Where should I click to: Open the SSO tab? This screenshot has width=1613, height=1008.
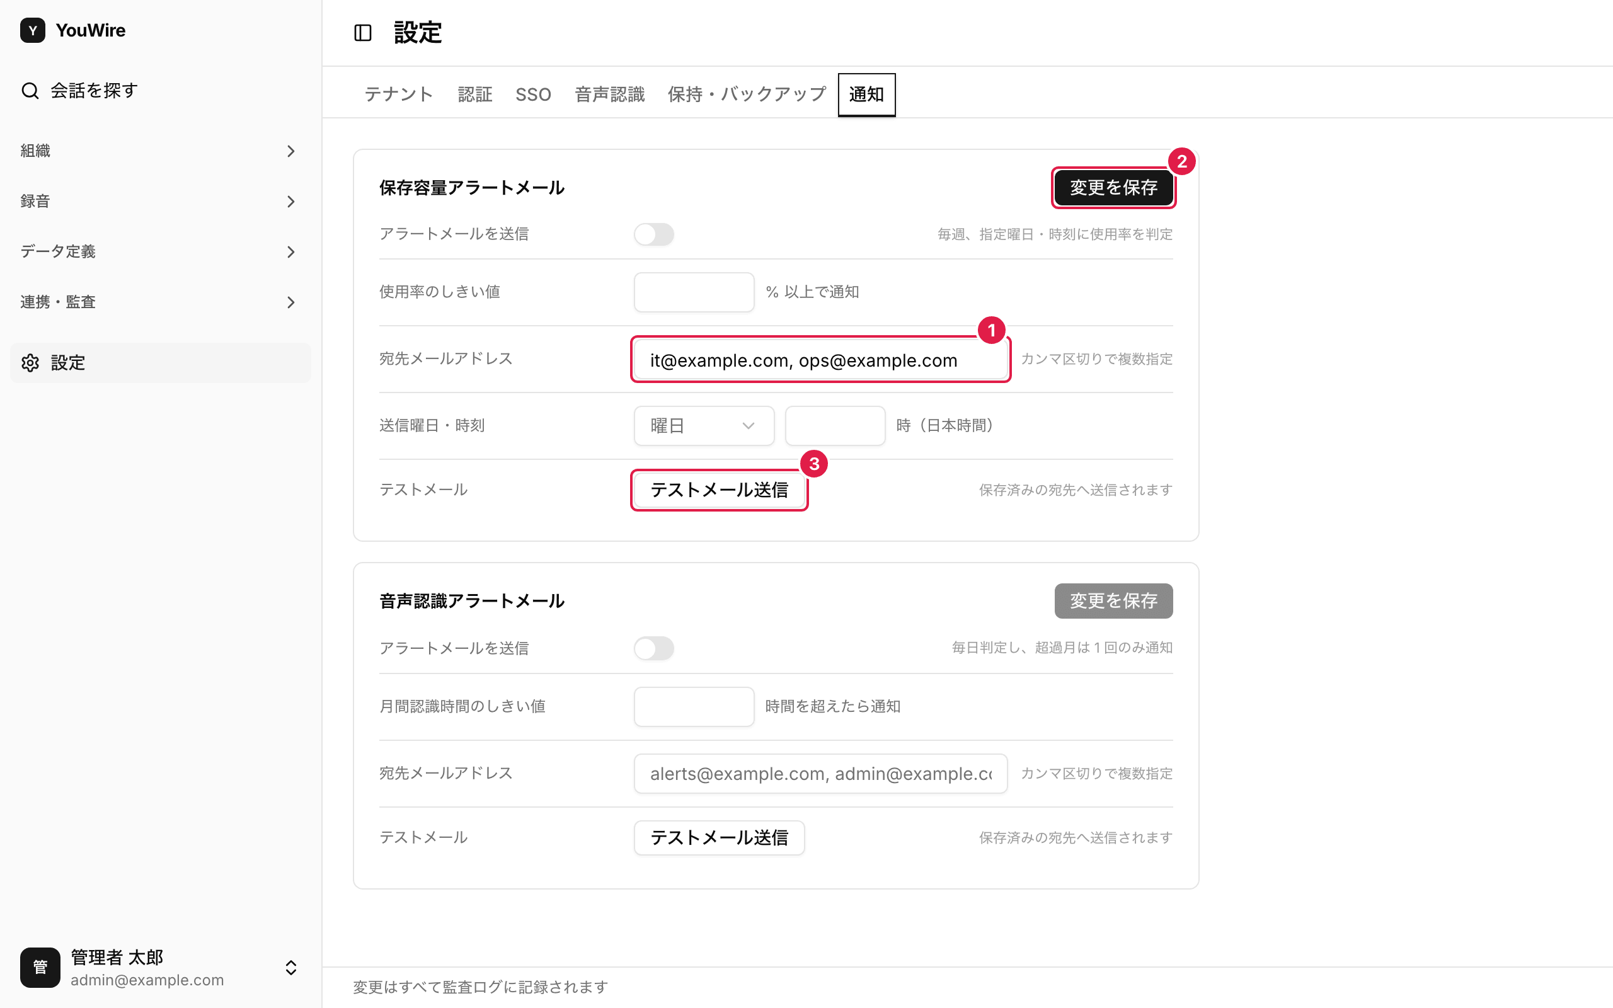coord(533,94)
